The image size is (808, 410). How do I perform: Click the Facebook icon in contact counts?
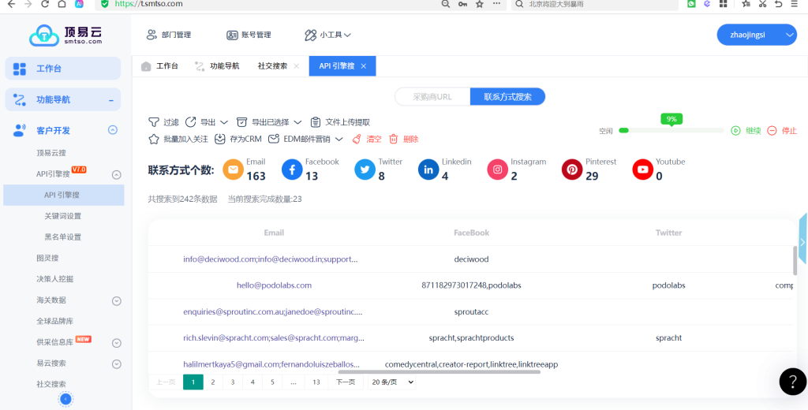(x=293, y=170)
